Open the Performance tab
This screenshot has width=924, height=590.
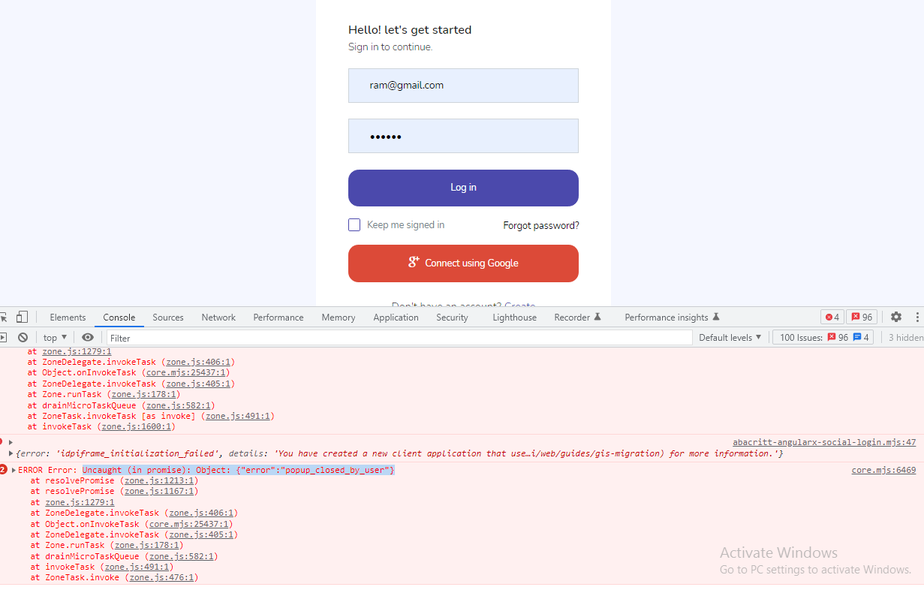(x=278, y=318)
